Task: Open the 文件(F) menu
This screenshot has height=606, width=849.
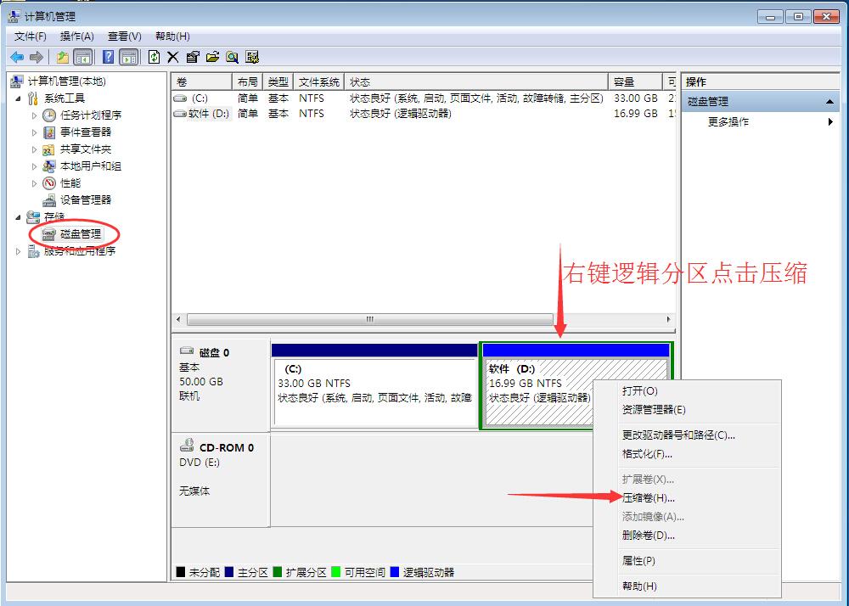Action: point(31,36)
